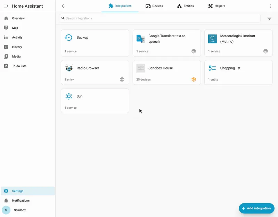Click the Notifications bell icon
Screen dimensions: 278x217
pos(6,201)
